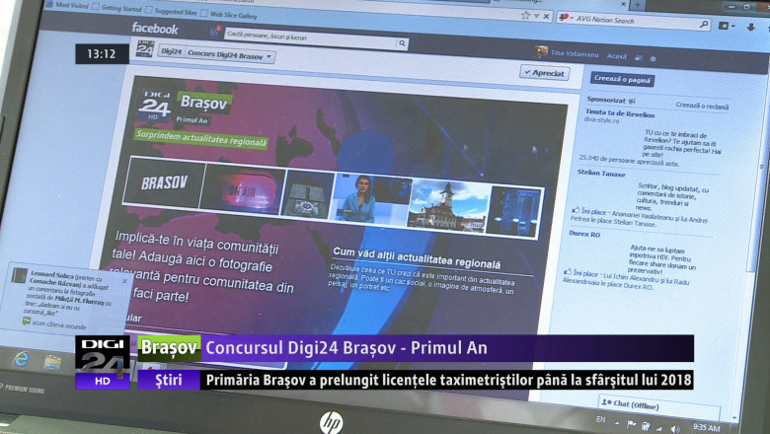The width and height of the screenshot is (770, 434).
Task: Open a new browser tab with plus
Action: point(637,4)
